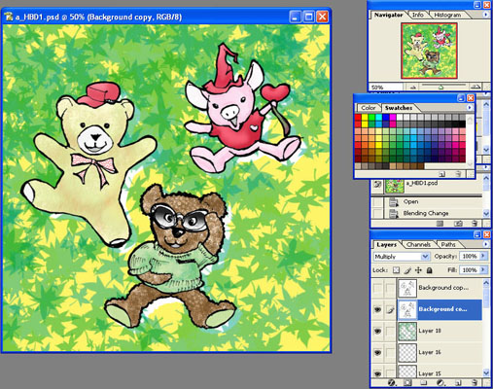Open the Opacity slider arrow
The width and height of the screenshot is (493, 389).
483,256
